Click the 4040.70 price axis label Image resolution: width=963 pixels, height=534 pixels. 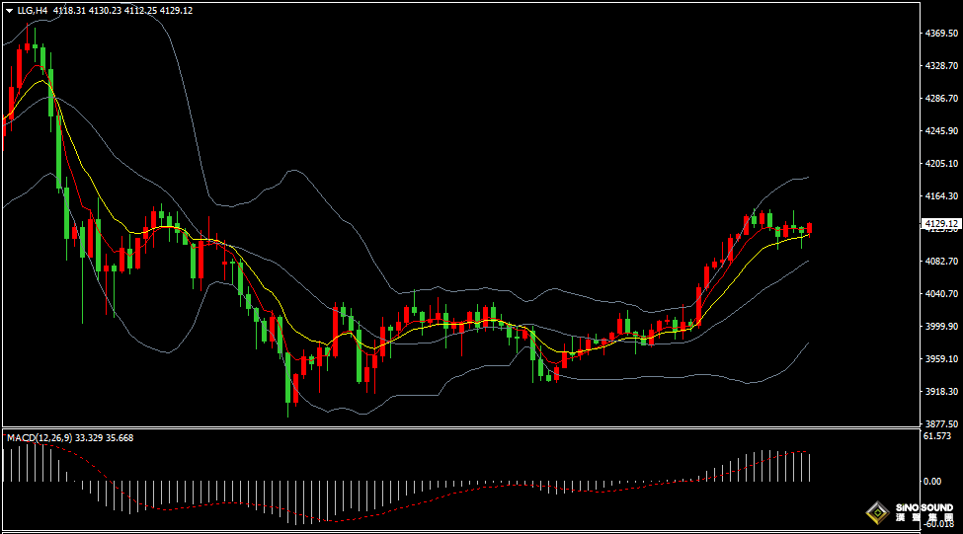tap(940, 294)
